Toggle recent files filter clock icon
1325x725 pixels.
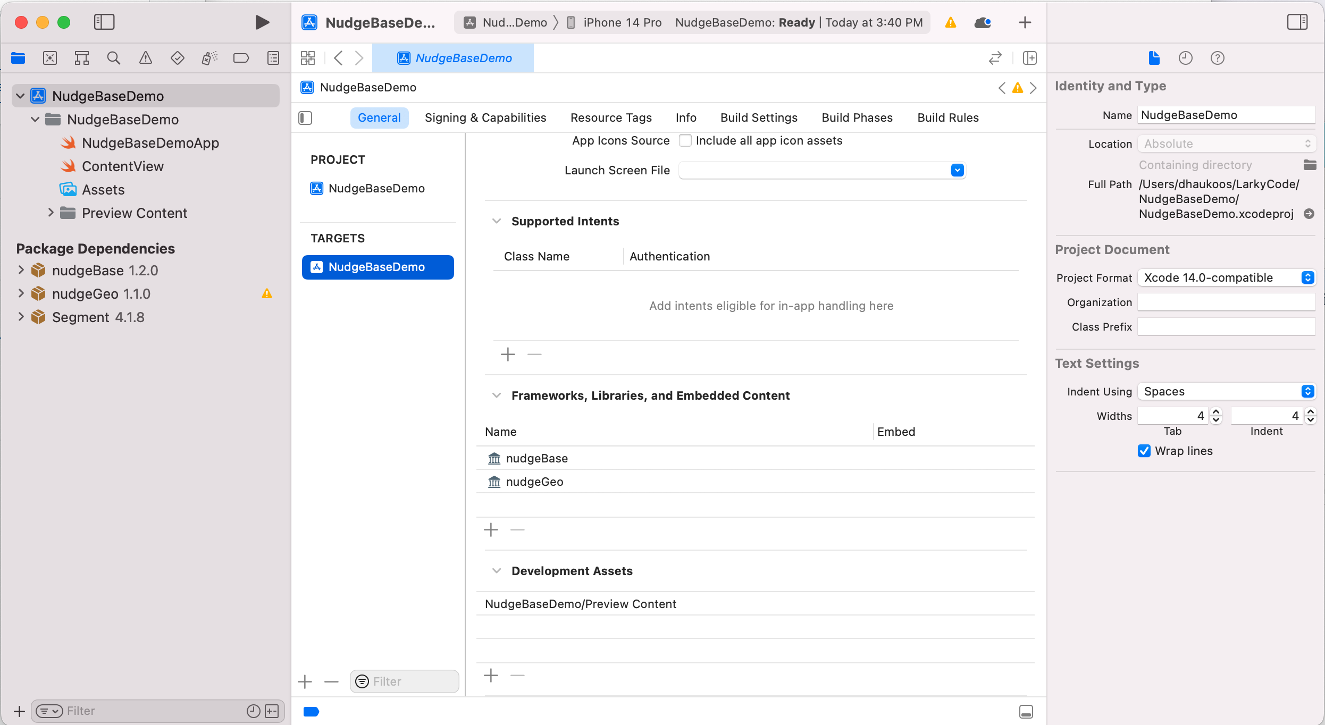[x=254, y=711]
